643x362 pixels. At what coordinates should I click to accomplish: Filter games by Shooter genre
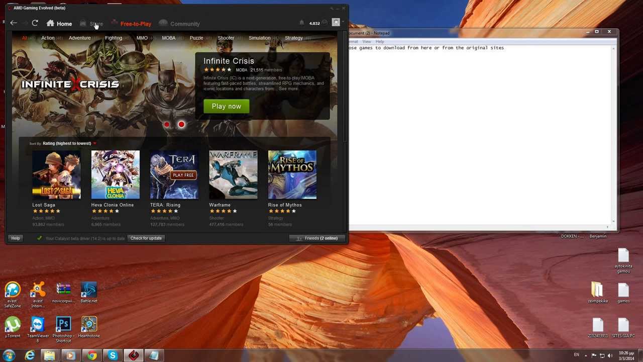[230, 38]
